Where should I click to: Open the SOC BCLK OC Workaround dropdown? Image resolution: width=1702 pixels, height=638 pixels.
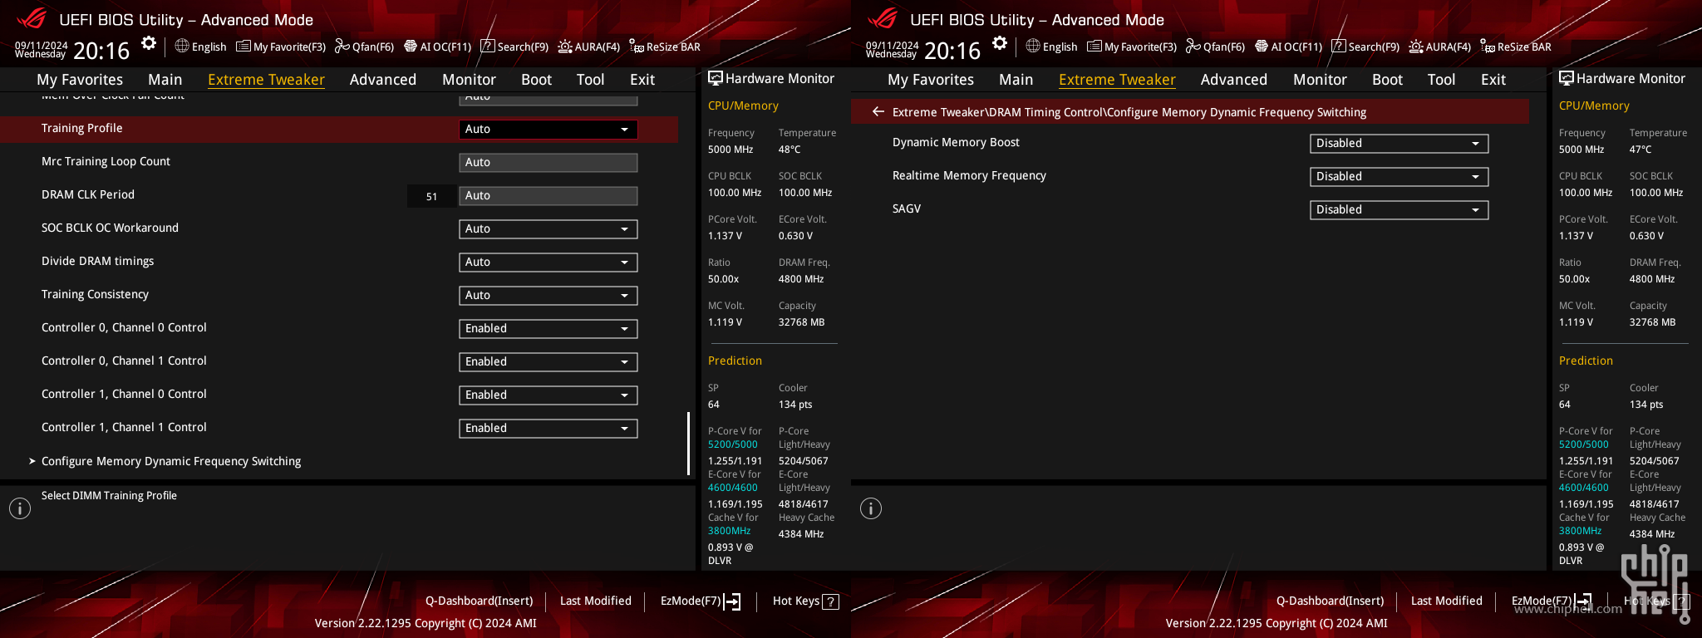(548, 229)
